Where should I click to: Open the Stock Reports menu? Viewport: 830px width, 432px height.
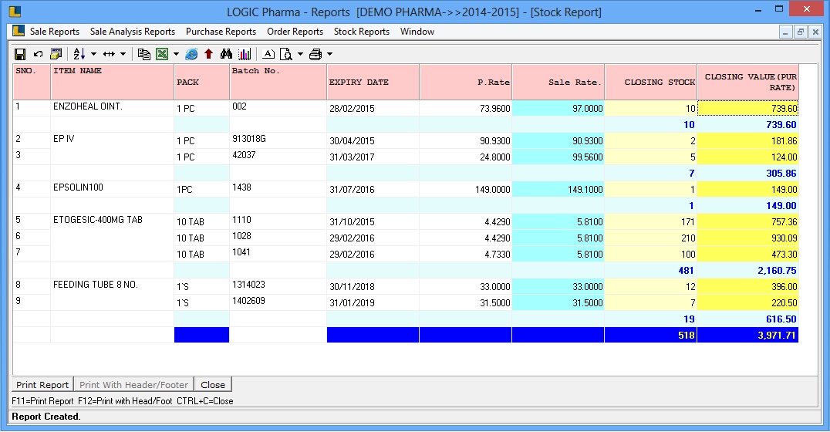point(362,32)
